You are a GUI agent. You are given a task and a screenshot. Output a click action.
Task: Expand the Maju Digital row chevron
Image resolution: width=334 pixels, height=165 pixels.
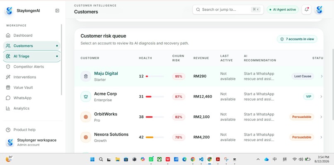pyautogui.click(x=322, y=76)
